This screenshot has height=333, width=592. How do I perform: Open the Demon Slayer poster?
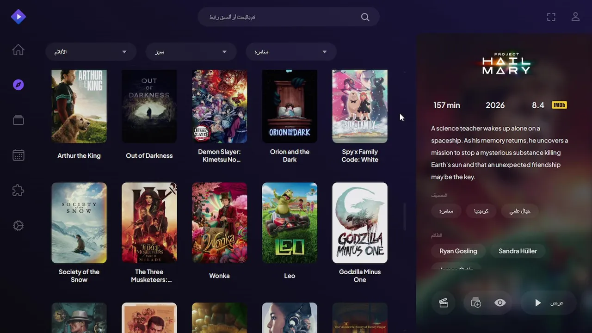[x=219, y=106]
